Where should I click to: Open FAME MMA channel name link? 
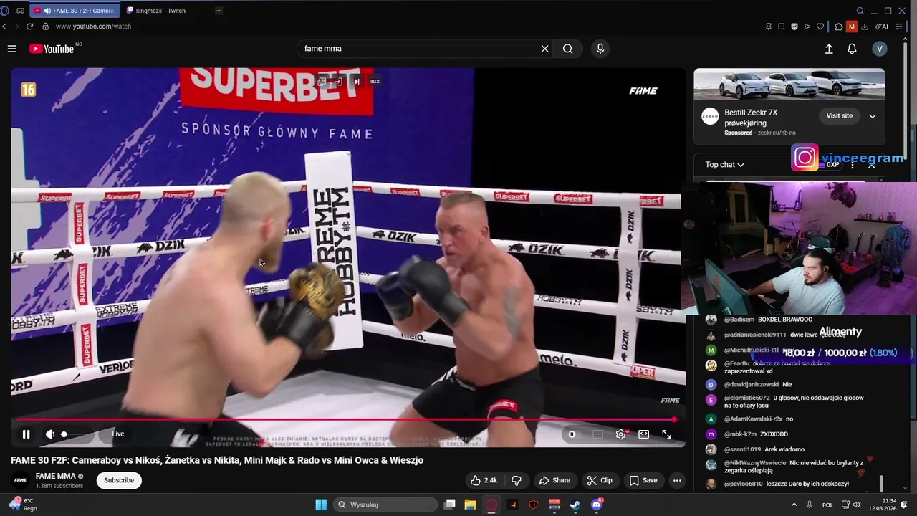click(x=55, y=476)
